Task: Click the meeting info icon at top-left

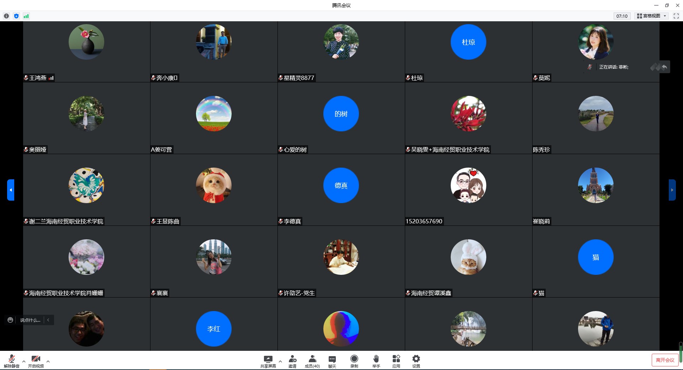Action: tap(6, 16)
